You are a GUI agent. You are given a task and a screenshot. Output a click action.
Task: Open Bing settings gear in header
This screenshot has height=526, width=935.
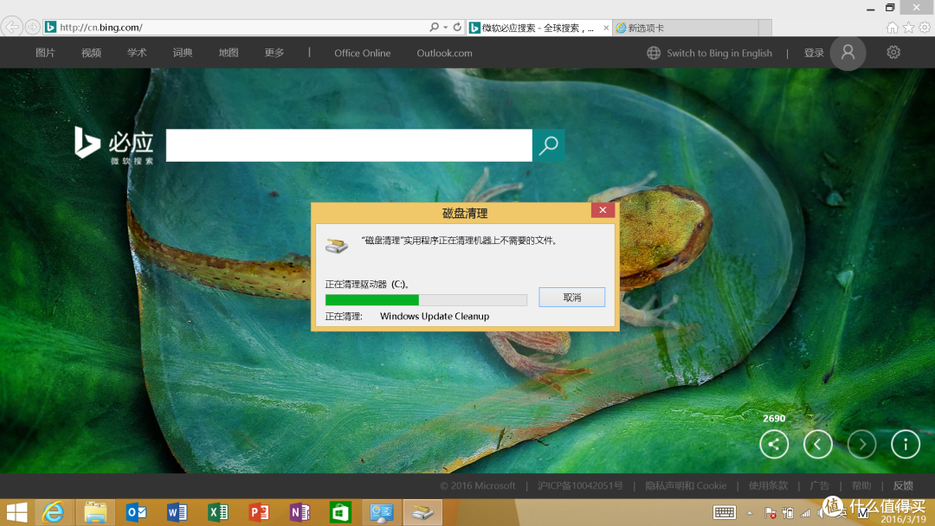(x=893, y=53)
